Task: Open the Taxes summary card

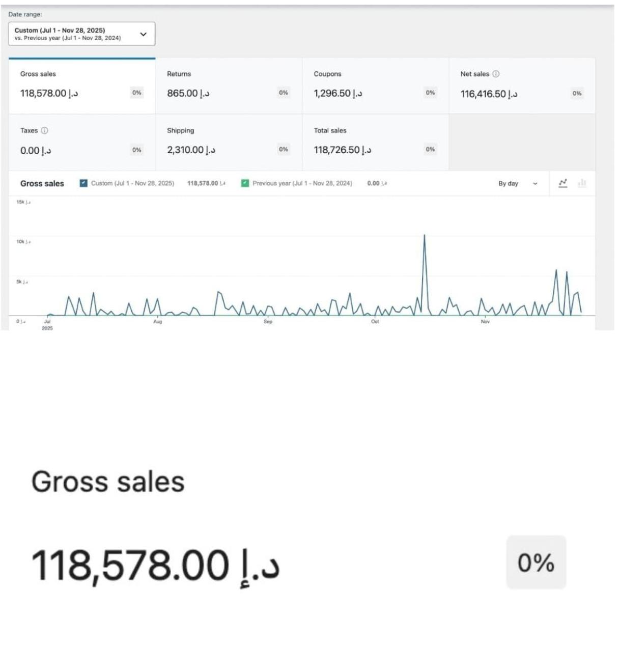Action: 81,142
